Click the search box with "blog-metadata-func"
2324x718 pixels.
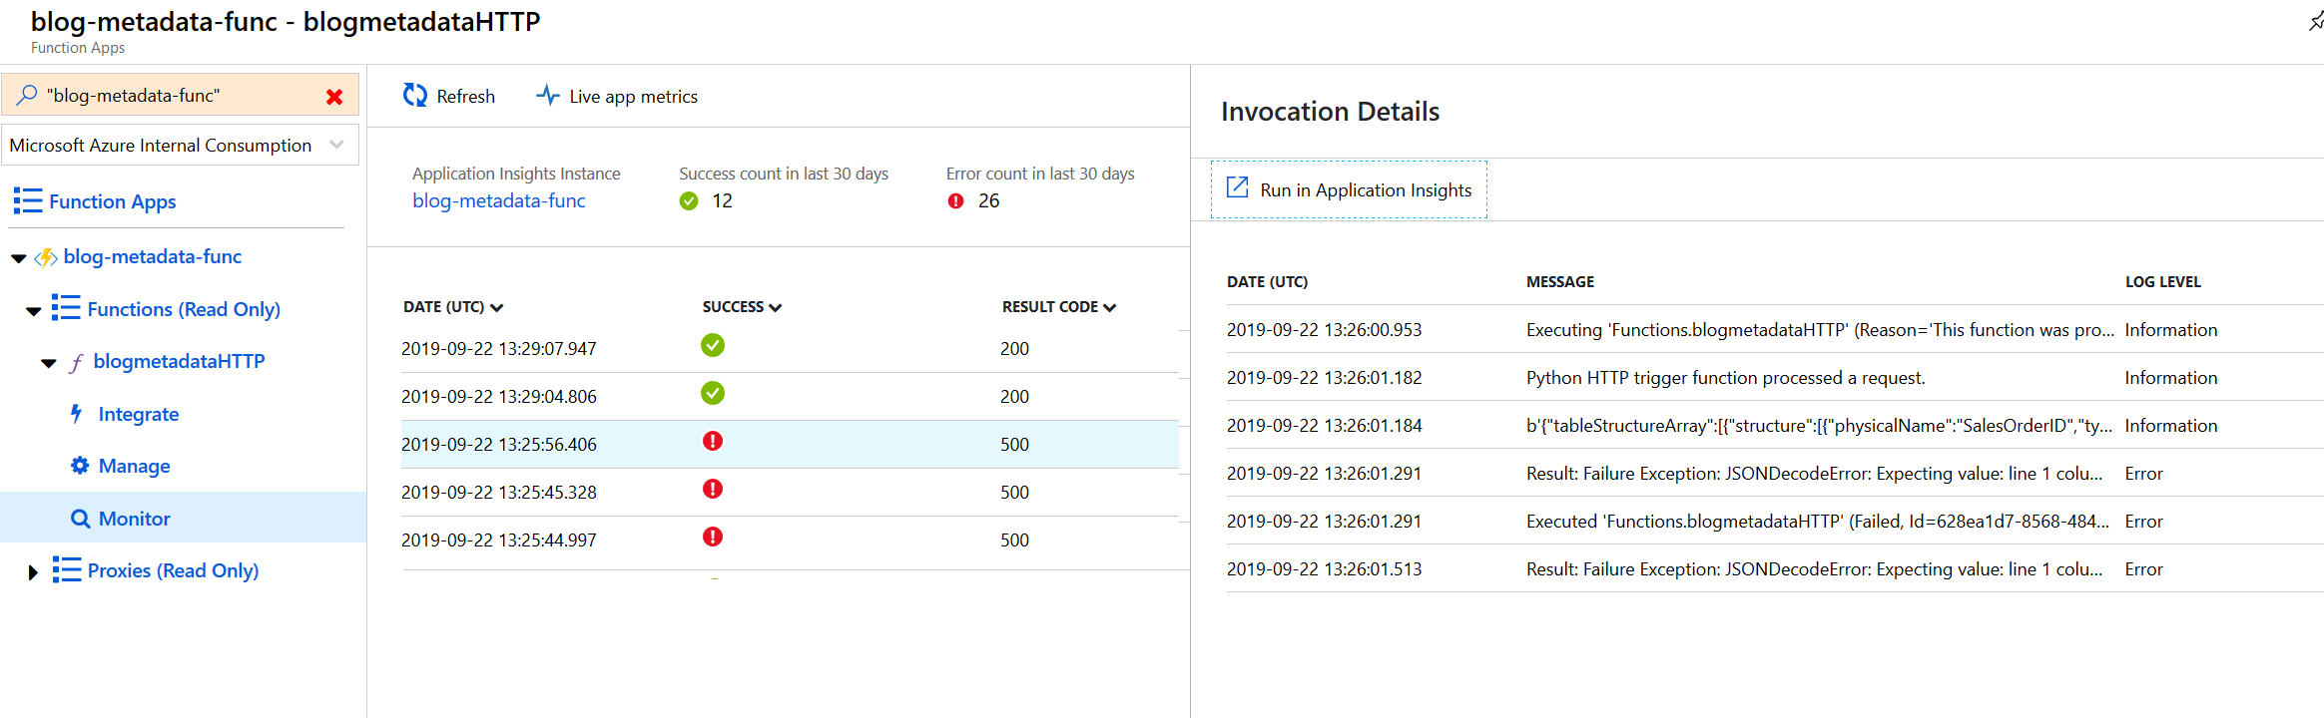point(180,95)
